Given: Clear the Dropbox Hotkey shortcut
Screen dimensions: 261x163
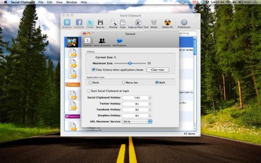Looking at the screenshot, I should [x=150, y=116].
